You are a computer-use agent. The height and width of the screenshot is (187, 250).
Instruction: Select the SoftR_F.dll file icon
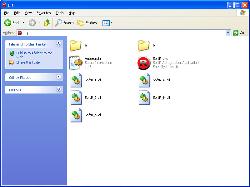coord(76,80)
